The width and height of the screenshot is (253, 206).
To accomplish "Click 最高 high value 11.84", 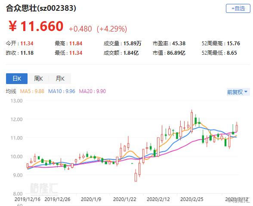I will coord(76,44).
